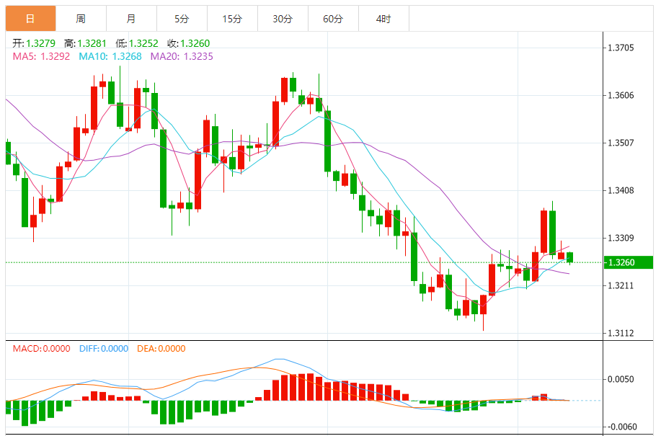Image resolution: width=661 pixels, height=436 pixels.
Task: Open the 5分 timeframe tab
Action: coord(182,19)
